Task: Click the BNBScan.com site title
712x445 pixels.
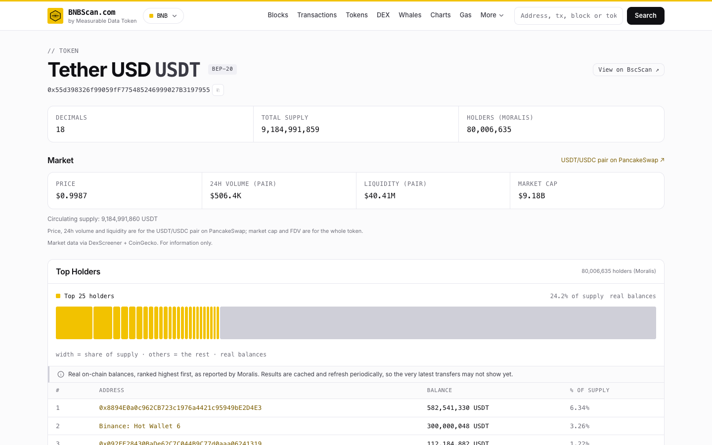Action: point(92,12)
